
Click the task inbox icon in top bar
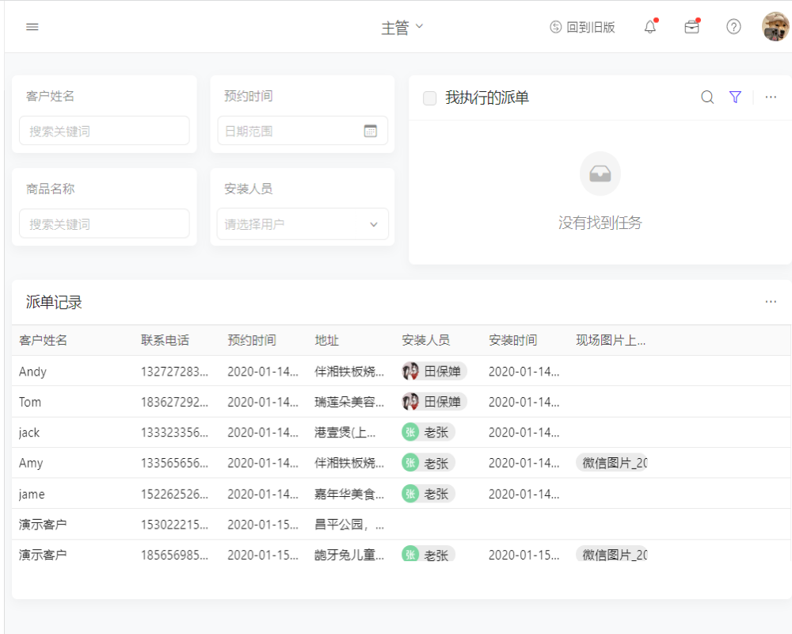691,26
